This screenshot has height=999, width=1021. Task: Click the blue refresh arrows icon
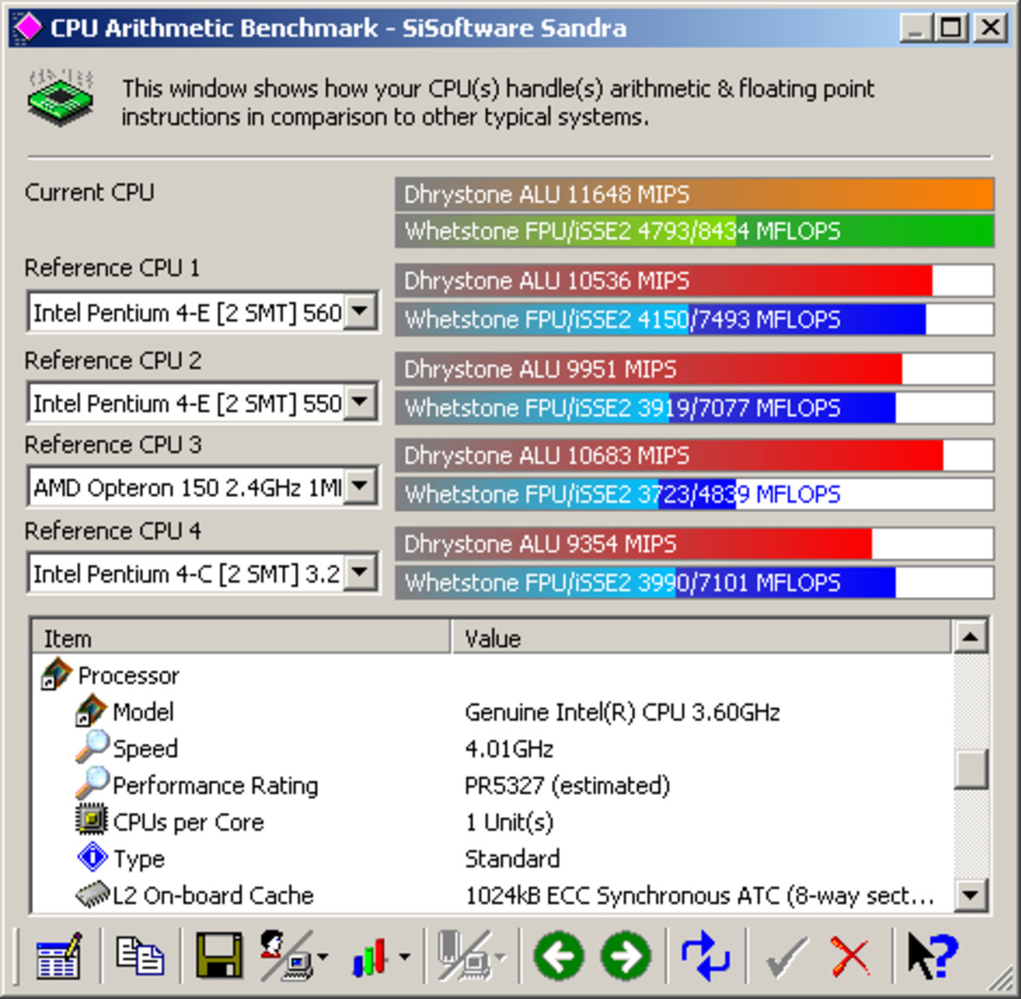(705, 955)
